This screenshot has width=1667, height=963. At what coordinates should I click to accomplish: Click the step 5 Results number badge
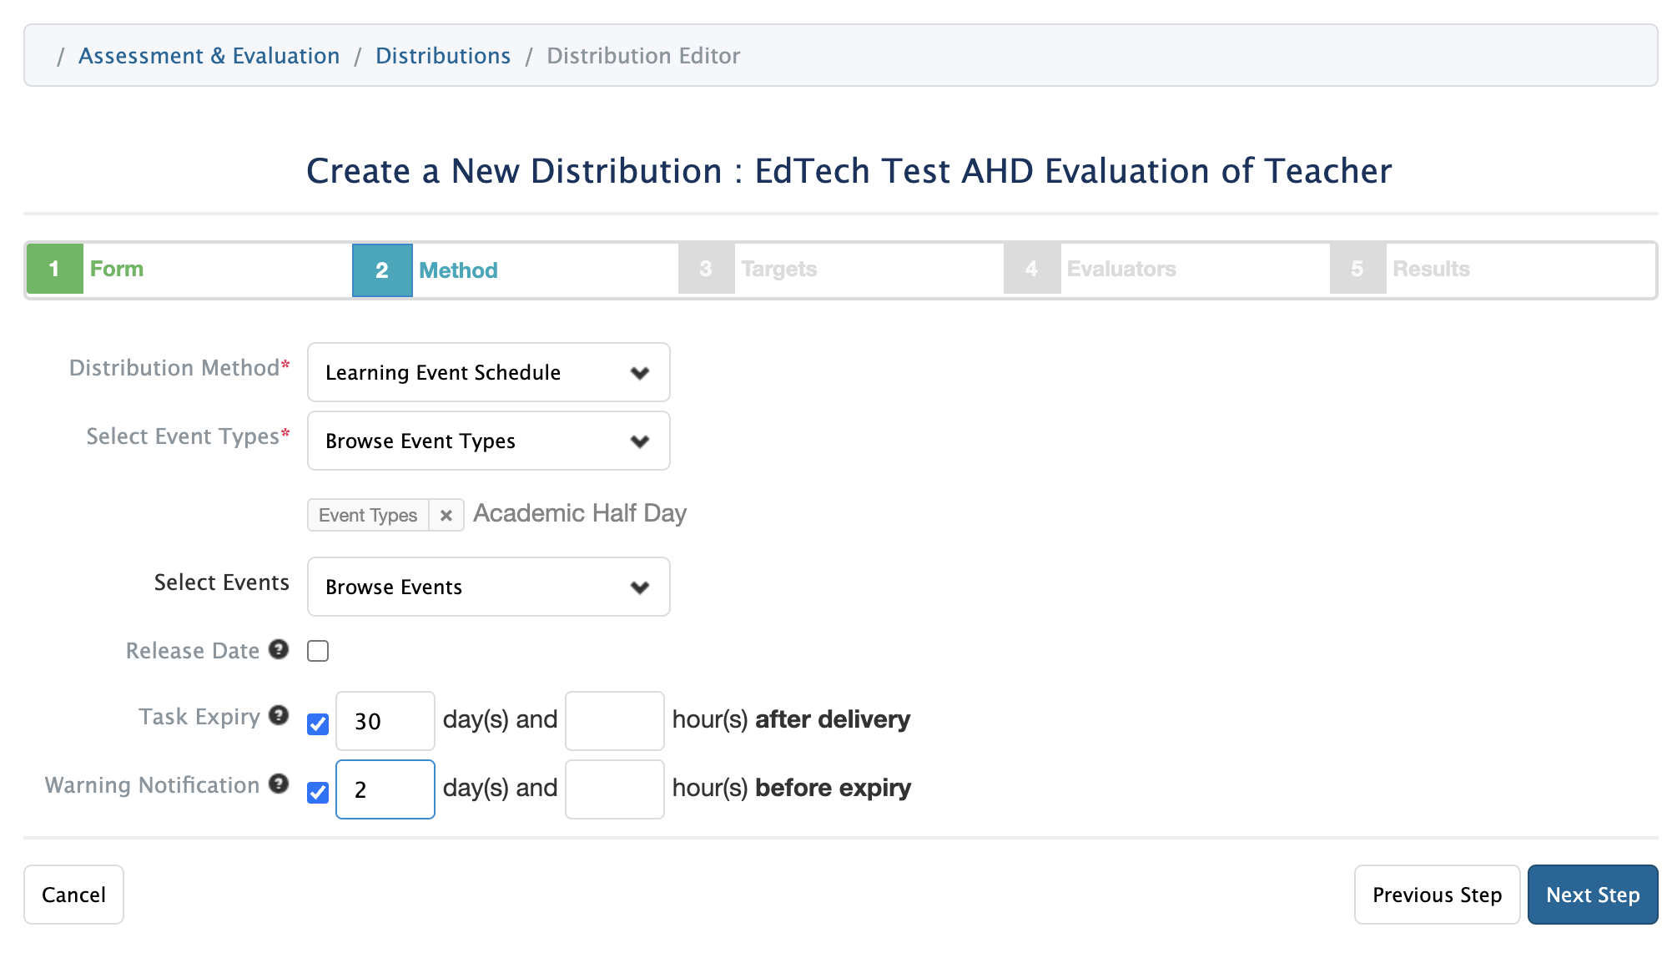pos(1357,269)
